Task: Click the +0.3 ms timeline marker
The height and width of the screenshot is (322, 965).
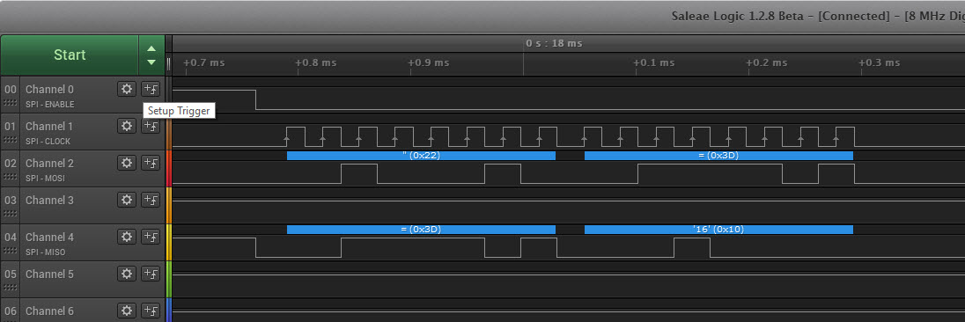Action: 880,62
